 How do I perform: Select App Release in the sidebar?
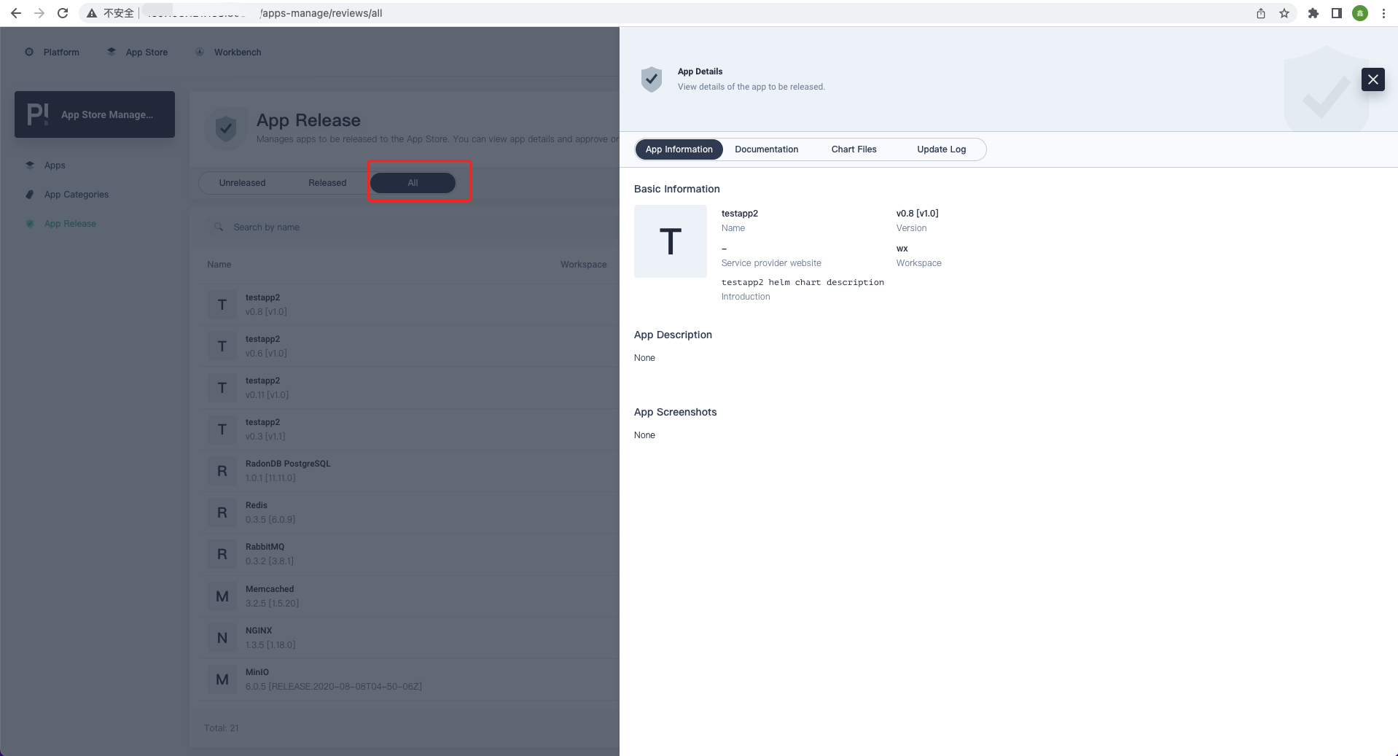tap(70, 224)
